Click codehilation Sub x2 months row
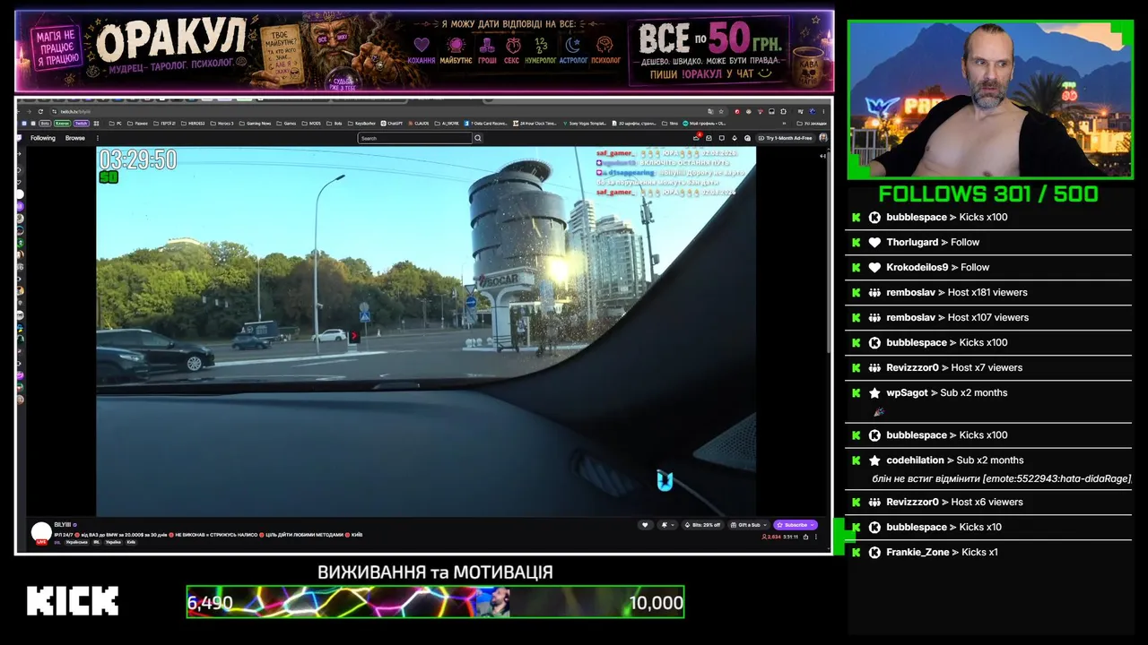 987,469
